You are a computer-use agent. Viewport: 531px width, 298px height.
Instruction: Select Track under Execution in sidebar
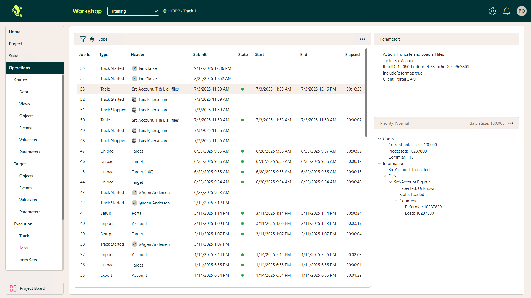pyautogui.click(x=24, y=236)
